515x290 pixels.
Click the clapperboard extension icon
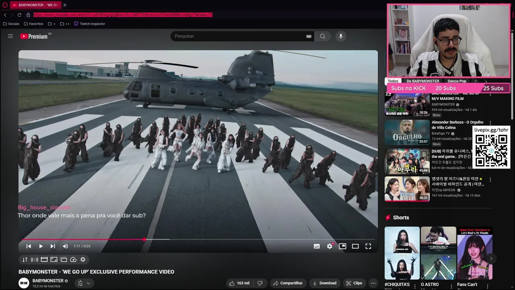(44, 260)
